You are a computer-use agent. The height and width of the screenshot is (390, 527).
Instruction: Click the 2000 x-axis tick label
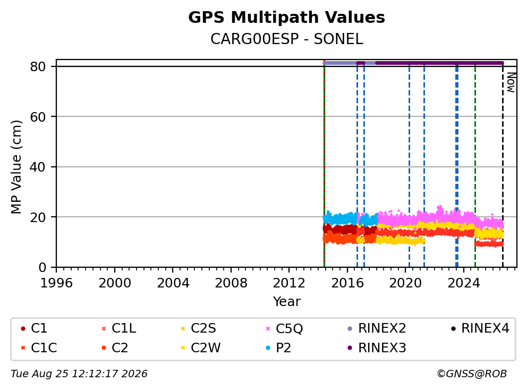click(115, 283)
